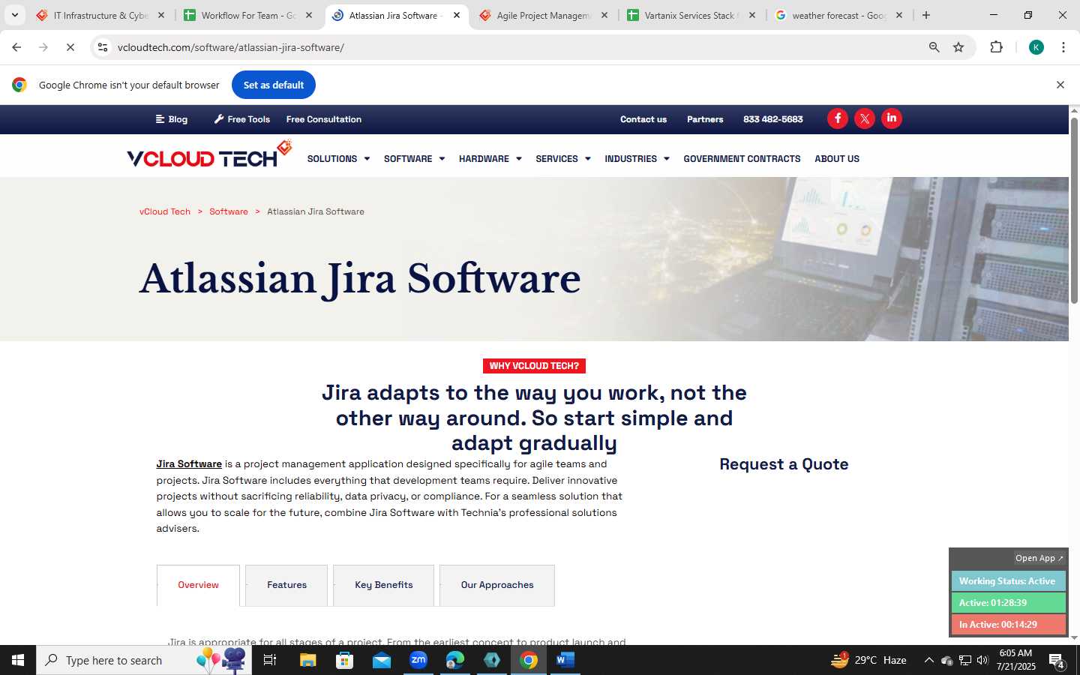Go to ABOUT US page
The width and height of the screenshot is (1080, 675).
(837, 159)
